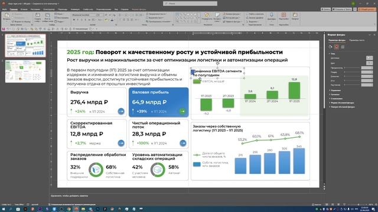
Task: Open the Layout (Макет) dropdown
Action: coord(60,14)
